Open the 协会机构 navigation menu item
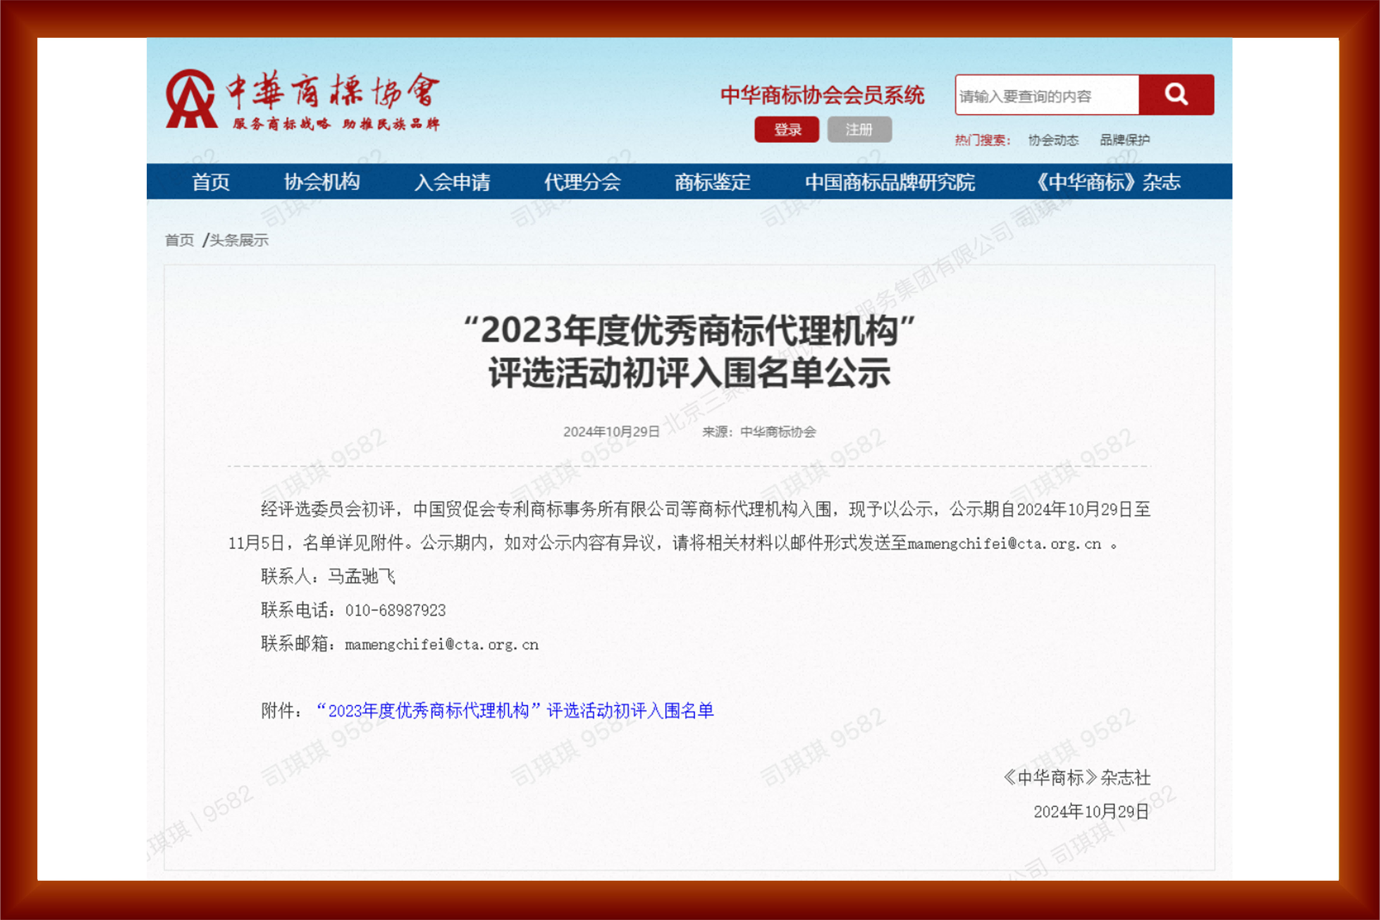The width and height of the screenshot is (1380, 920). tap(322, 182)
